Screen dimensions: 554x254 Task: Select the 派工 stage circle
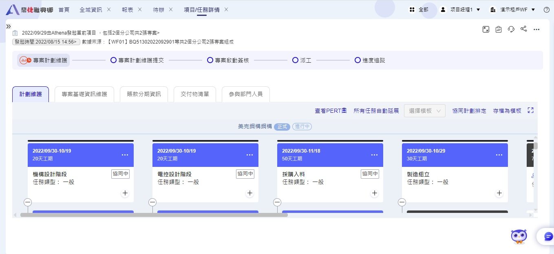[295, 60]
